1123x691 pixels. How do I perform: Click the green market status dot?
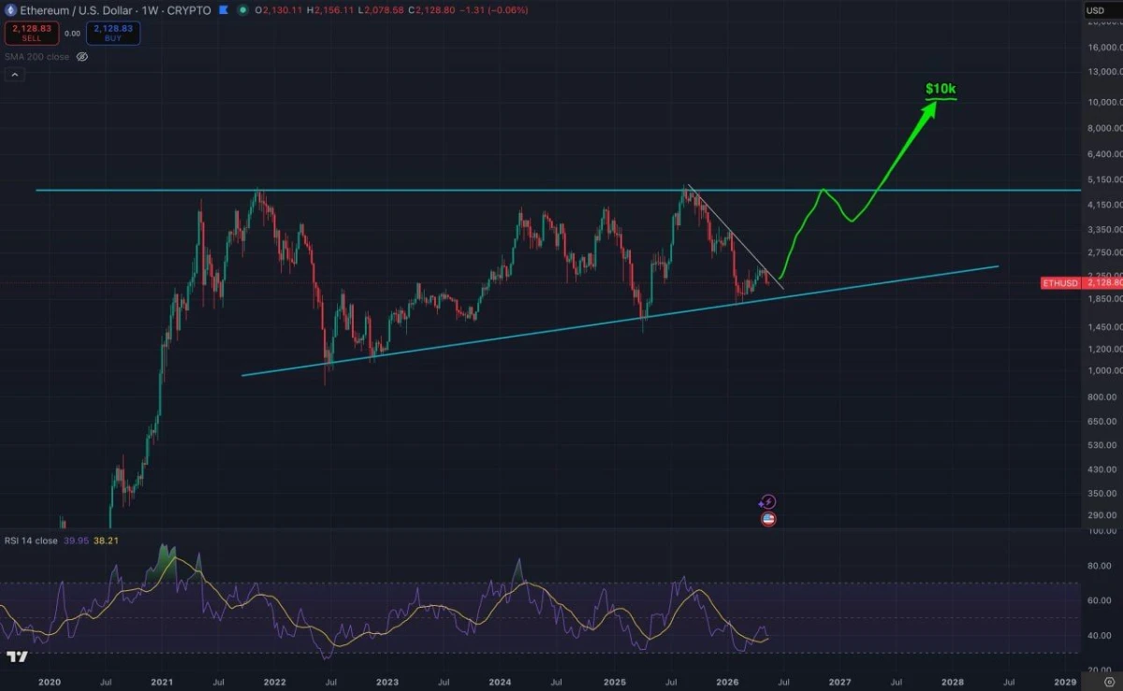[242, 10]
